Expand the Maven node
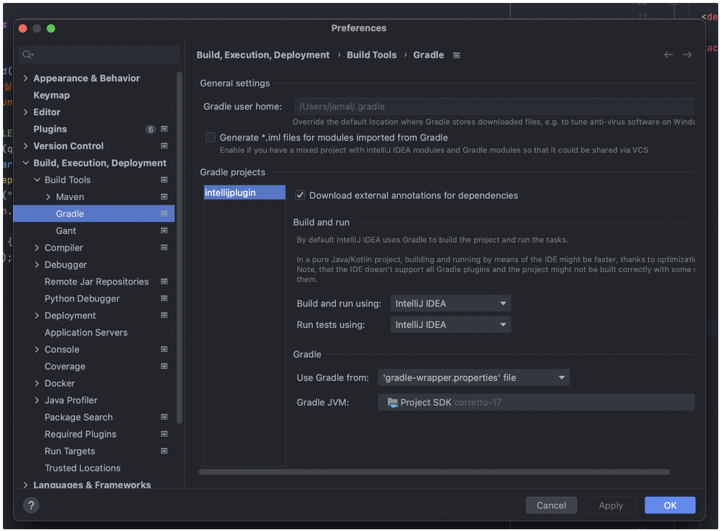 tap(48, 197)
